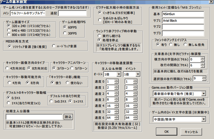Viewport: 214px width, 139px height.
Task: Click 速度 3 event value field 8
Action: 129,99
